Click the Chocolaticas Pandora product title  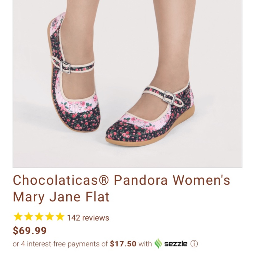[102, 180]
